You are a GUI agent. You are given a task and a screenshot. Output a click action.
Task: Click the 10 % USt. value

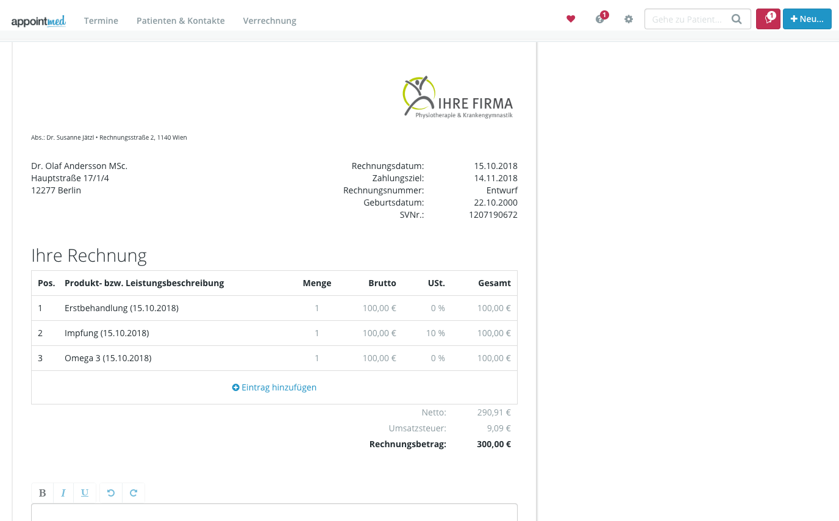click(x=435, y=333)
